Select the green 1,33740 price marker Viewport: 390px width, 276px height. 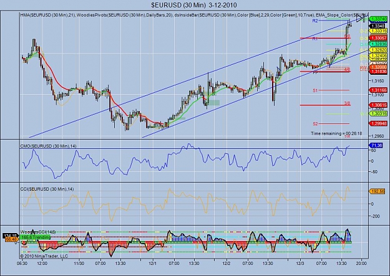378,19
